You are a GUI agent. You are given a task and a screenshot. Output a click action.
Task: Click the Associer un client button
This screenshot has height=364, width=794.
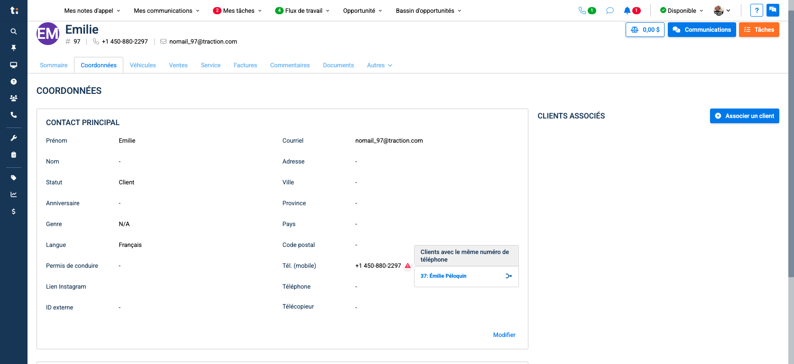744,116
